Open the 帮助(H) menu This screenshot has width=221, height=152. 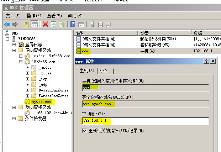point(75,16)
